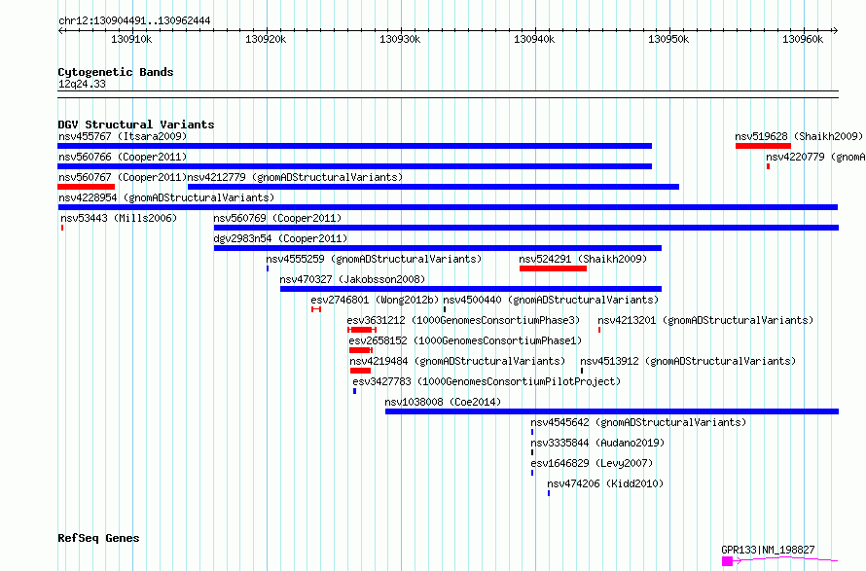Click nsv470327 (Jakobsson2008) label

tap(352, 279)
